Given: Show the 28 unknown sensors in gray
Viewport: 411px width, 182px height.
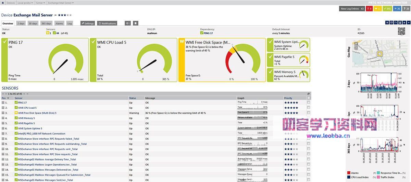Looking at the screenshot, I should (x=406, y=9).
